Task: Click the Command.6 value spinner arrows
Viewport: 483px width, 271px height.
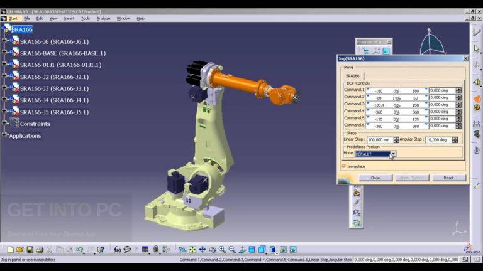Action: click(458, 126)
